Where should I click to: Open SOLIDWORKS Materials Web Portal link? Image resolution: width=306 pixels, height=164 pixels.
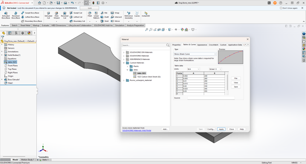point(137,131)
